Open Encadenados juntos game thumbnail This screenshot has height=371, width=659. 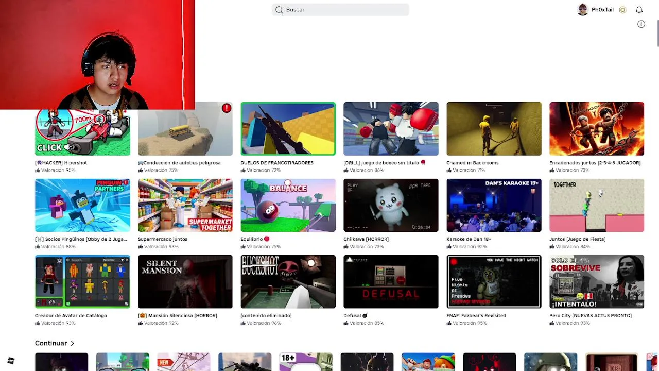point(597,128)
